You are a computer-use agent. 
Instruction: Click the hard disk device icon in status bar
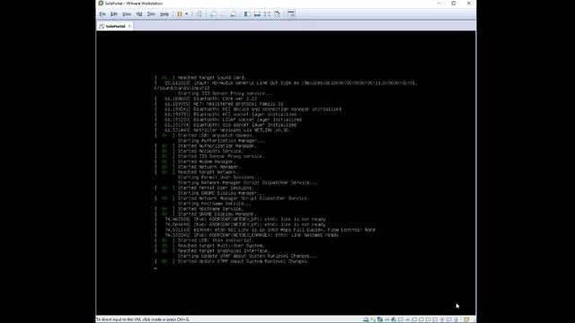pos(366,319)
